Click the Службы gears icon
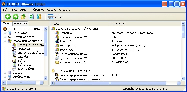The height and width of the screenshot is (92, 187). (14, 57)
